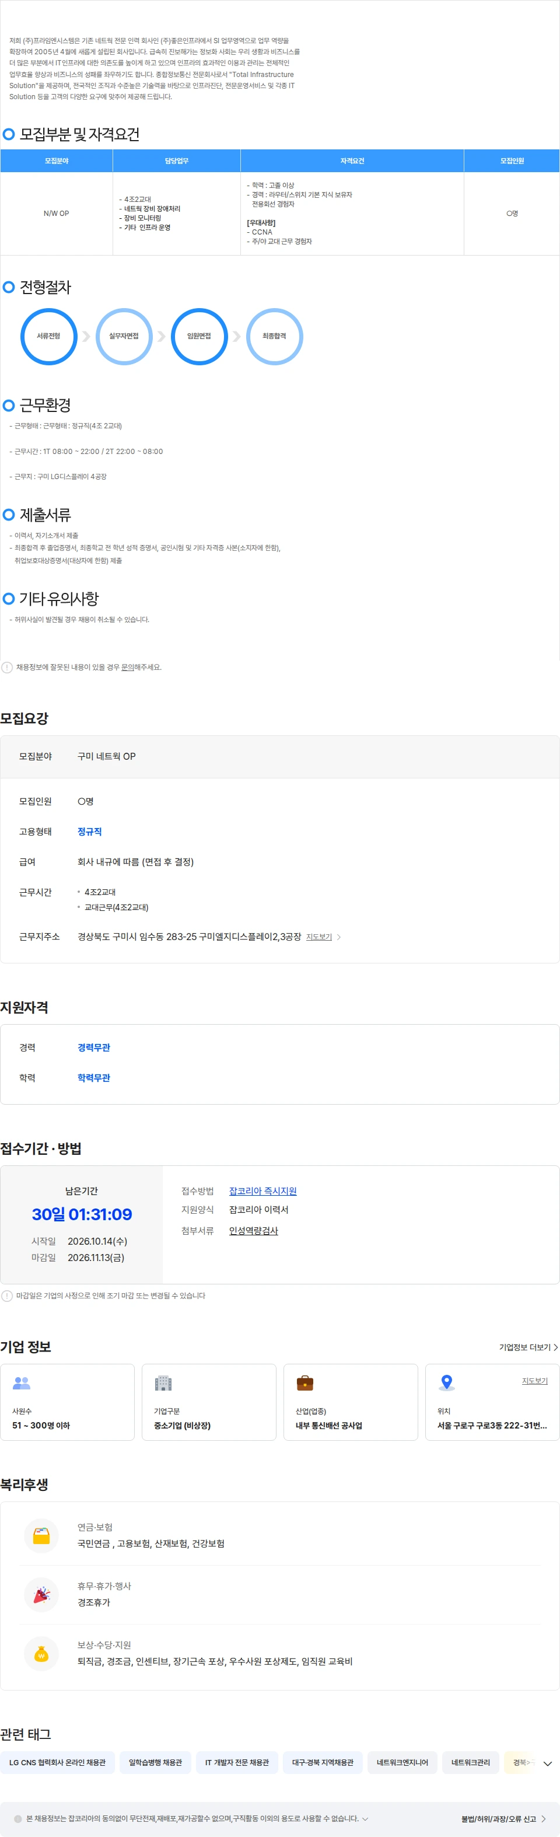Click the info icon beside copyright notice
The image size is (560, 1837).
18,1818
